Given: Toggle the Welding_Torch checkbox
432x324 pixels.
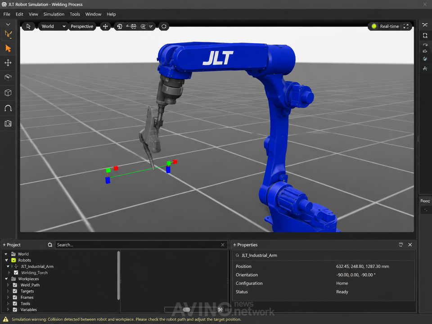Looking at the screenshot, I should [16, 273].
